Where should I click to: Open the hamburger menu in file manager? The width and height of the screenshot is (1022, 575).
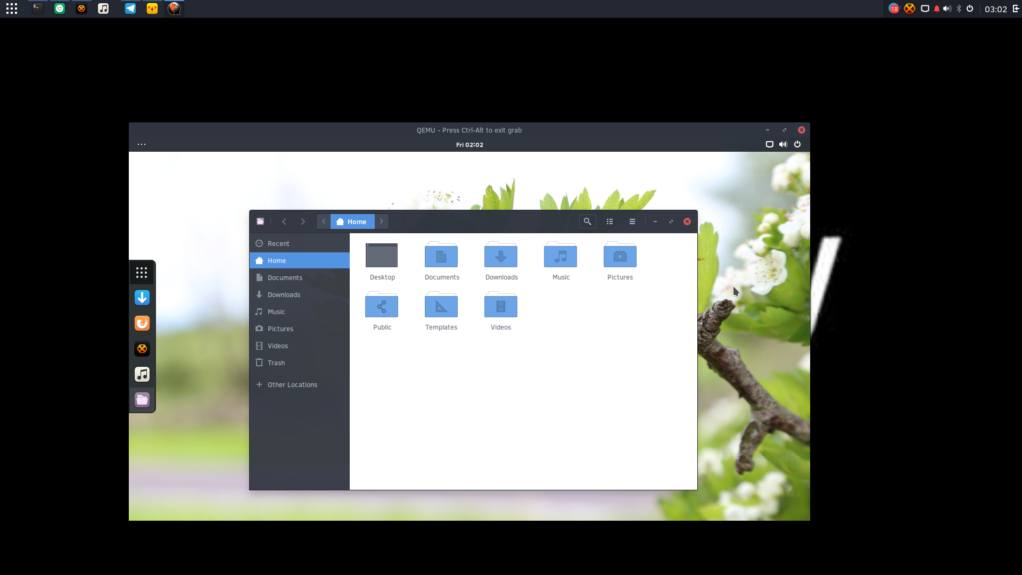click(632, 221)
